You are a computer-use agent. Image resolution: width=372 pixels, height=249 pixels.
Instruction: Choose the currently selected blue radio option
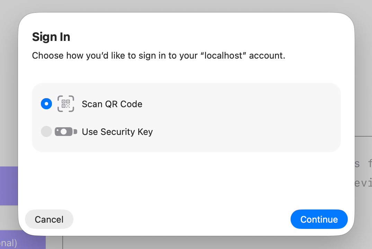(46, 104)
